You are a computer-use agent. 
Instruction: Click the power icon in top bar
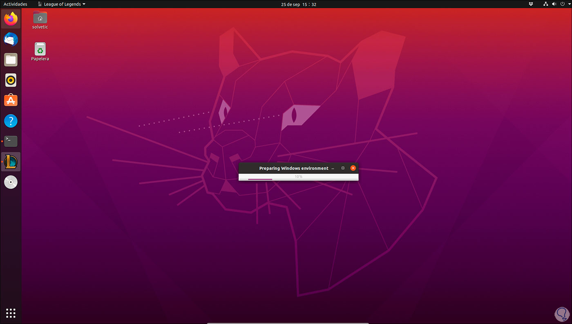click(563, 4)
